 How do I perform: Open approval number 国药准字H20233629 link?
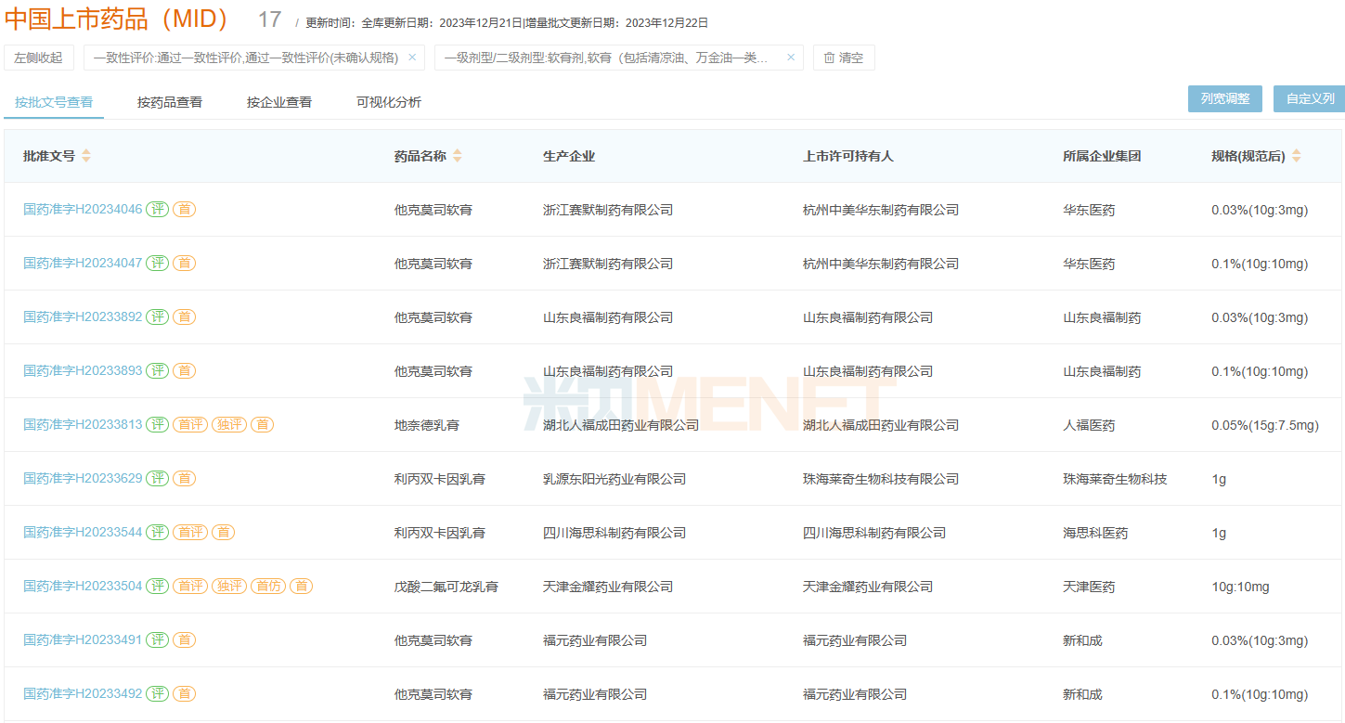click(83, 479)
